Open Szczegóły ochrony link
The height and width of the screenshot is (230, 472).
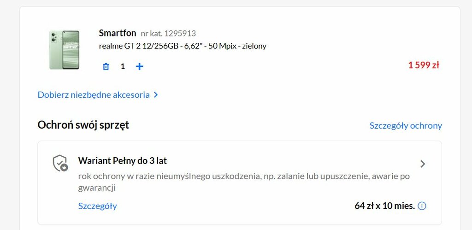click(406, 125)
